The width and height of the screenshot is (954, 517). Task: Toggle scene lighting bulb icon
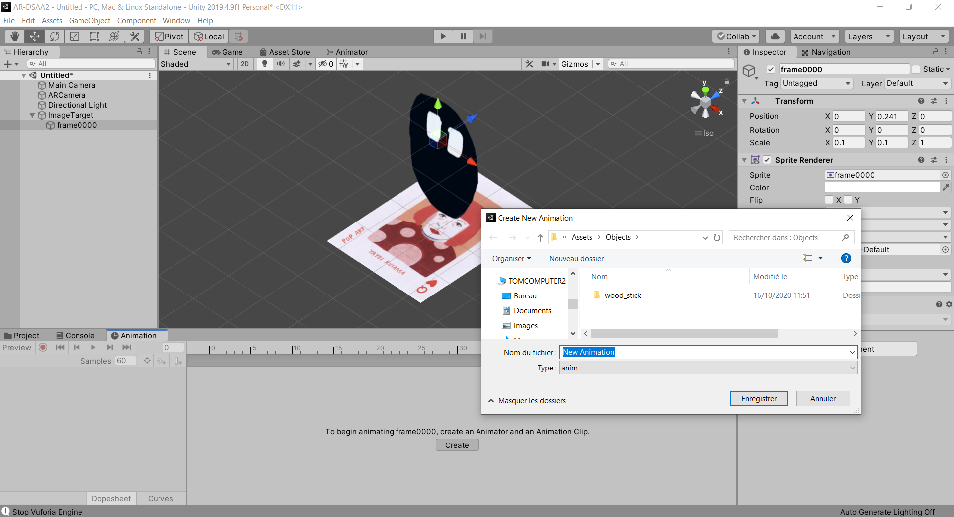(x=265, y=64)
